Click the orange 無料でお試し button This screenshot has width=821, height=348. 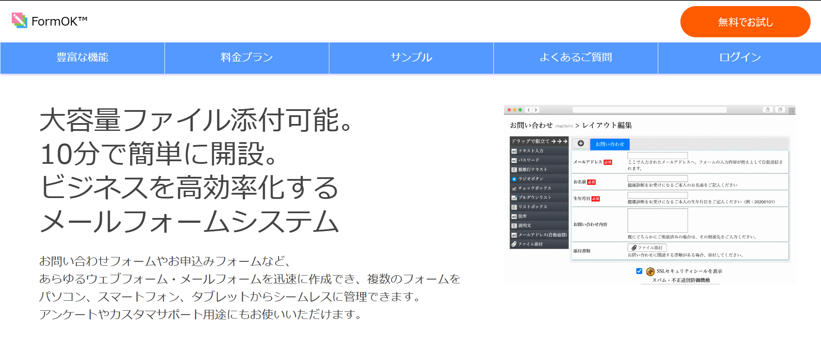(745, 22)
